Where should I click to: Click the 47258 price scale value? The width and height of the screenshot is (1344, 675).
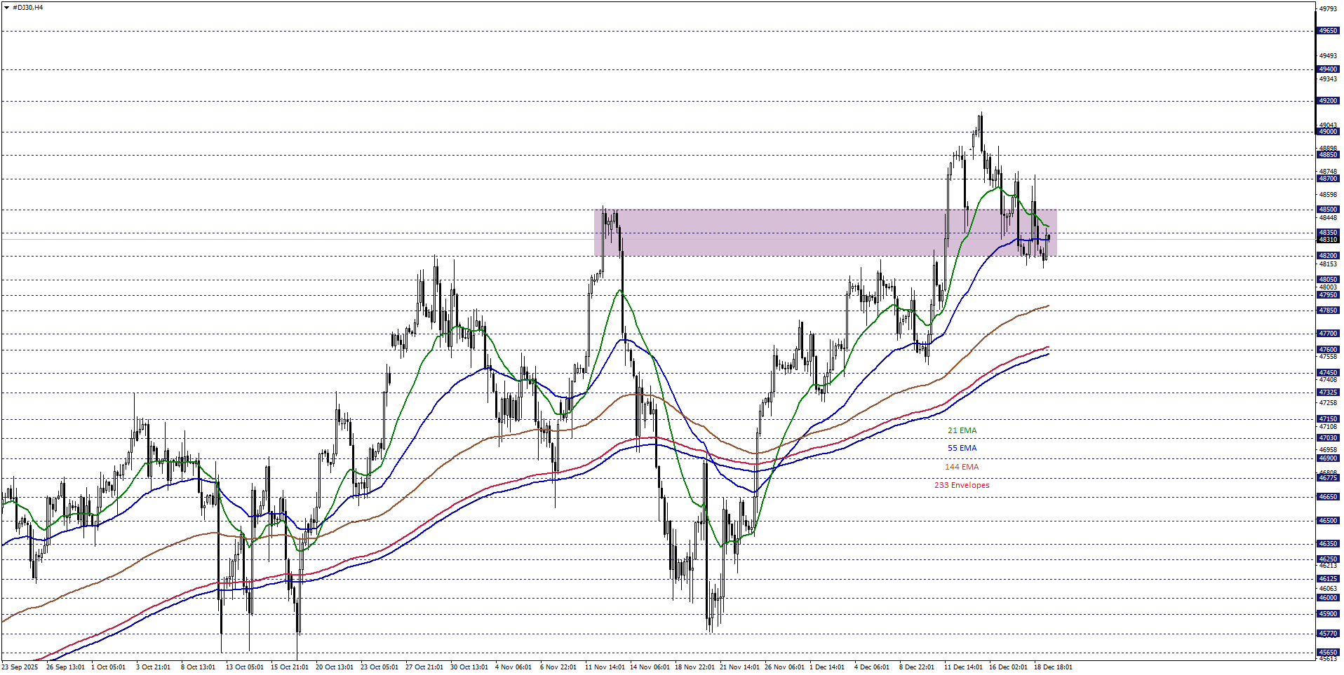(x=1328, y=403)
